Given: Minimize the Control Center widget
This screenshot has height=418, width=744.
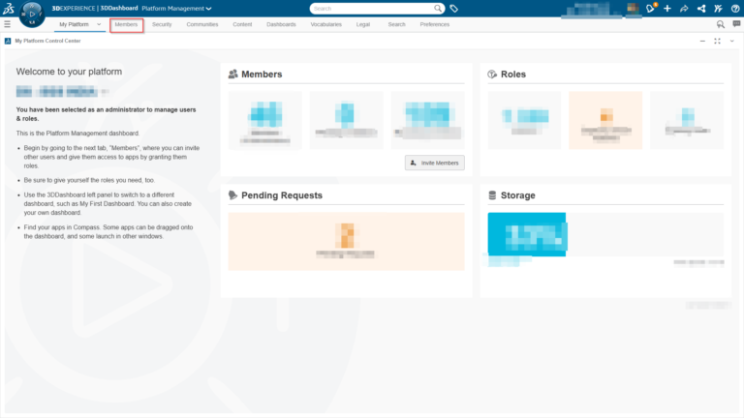Looking at the screenshot, I should [x=702, y=42].
